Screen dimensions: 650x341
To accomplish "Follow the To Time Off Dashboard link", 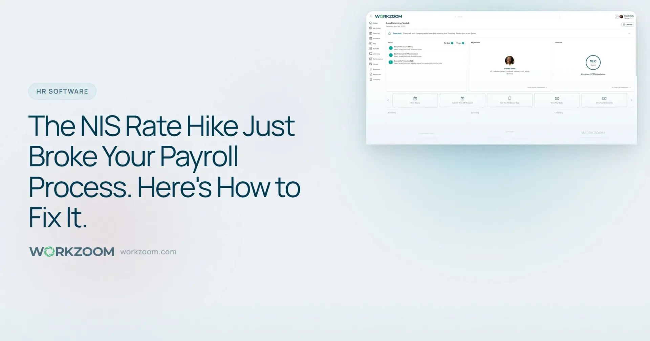I will pyautogui.click(x=621, y=87).
